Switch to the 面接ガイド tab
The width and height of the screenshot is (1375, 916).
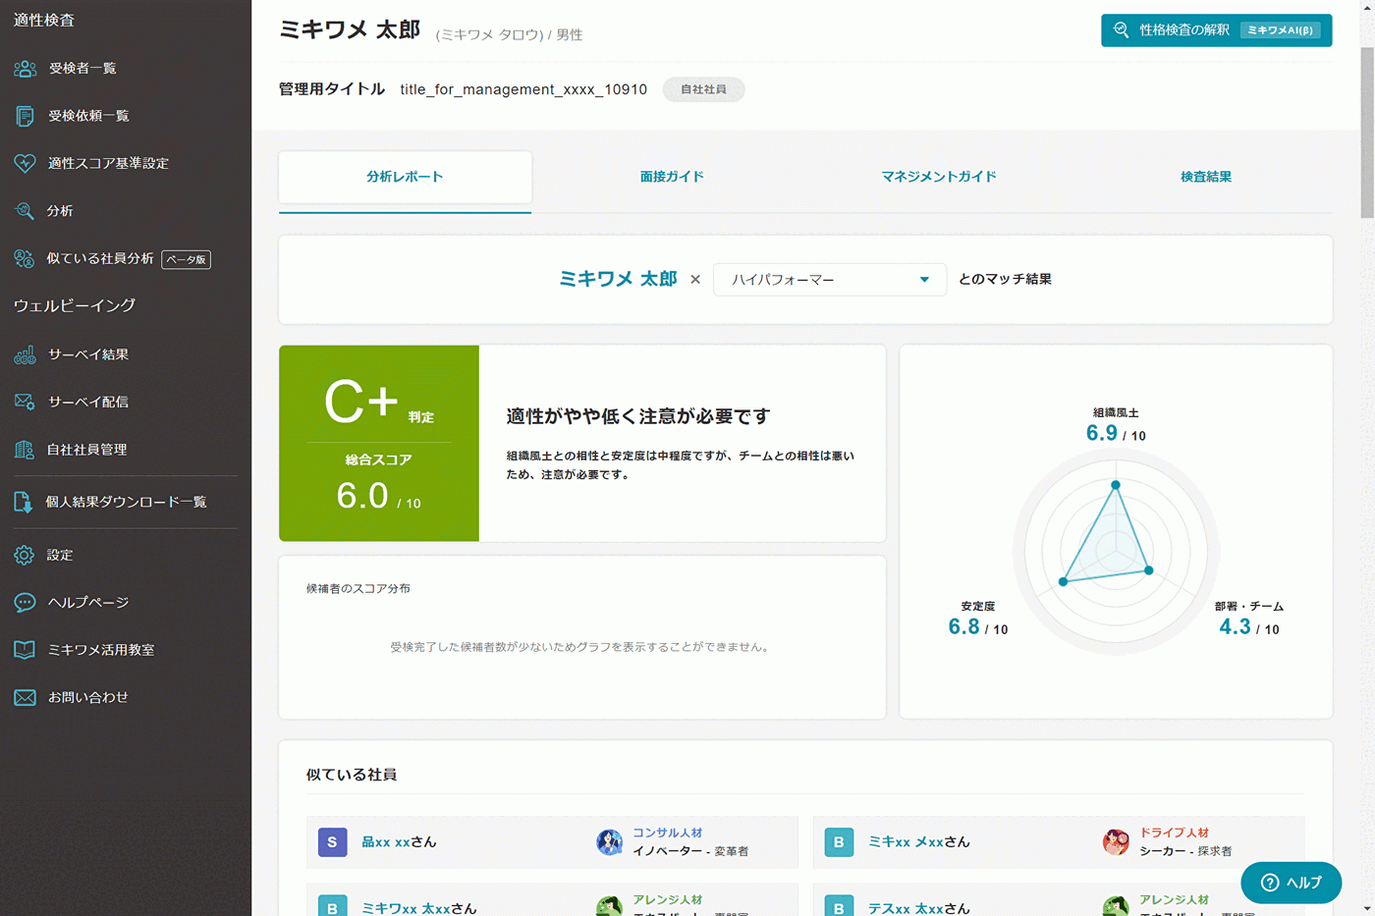(672, 178)
